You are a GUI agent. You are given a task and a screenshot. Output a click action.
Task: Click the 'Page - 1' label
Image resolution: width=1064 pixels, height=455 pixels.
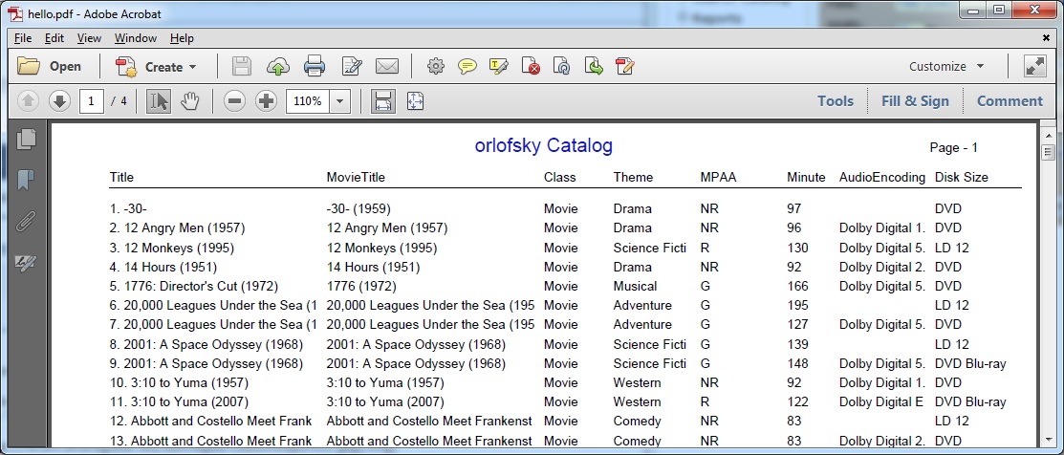coord(953,148)
